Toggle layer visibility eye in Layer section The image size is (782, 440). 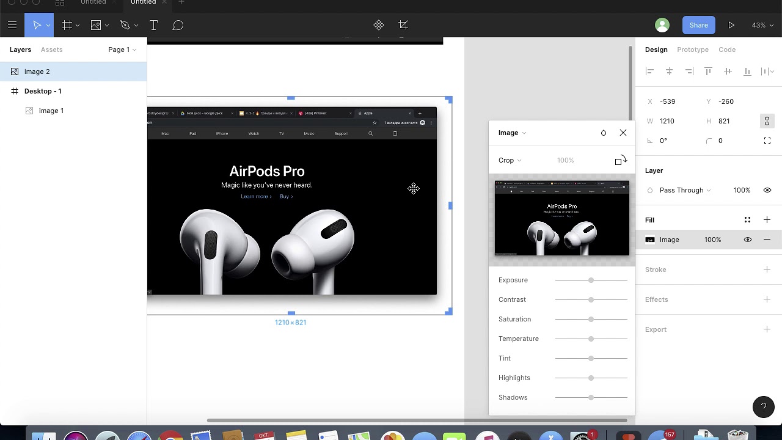pyautogui.click(x=767, y=190)
